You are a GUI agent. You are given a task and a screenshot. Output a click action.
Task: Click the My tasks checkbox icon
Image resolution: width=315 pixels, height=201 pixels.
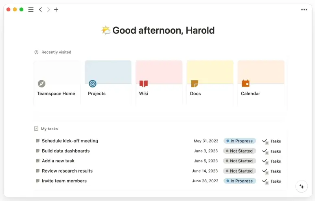coord(36,129)
